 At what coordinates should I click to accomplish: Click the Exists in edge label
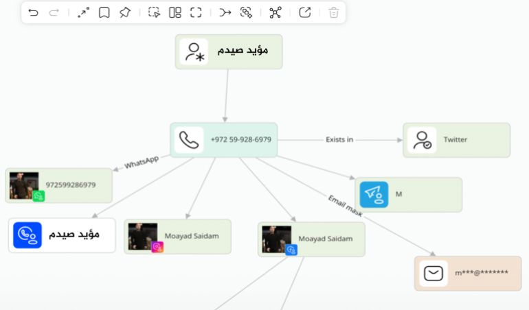coord(339,139)
